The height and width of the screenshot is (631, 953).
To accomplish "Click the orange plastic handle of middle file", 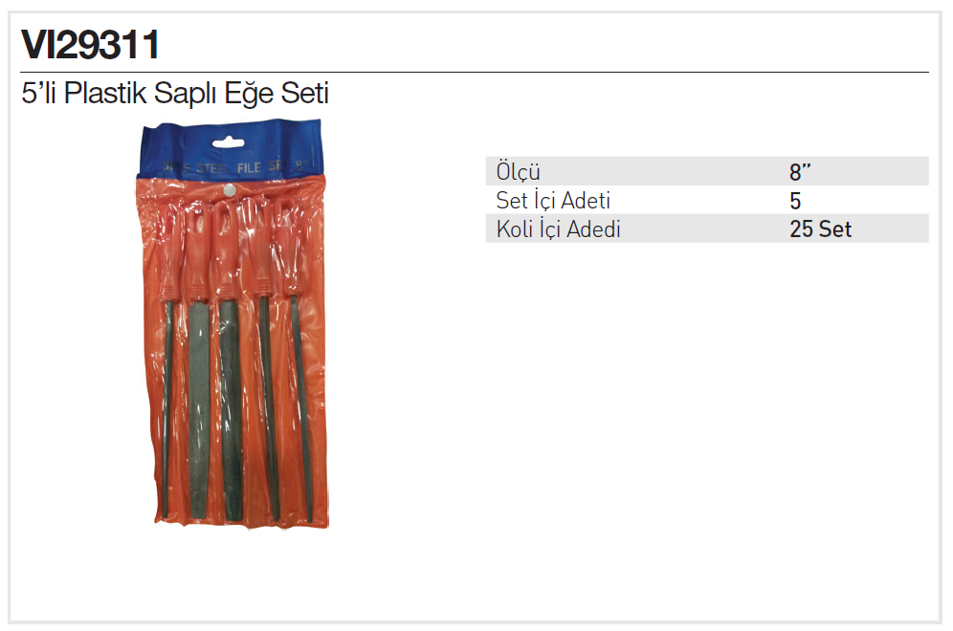I will (227, 249).
